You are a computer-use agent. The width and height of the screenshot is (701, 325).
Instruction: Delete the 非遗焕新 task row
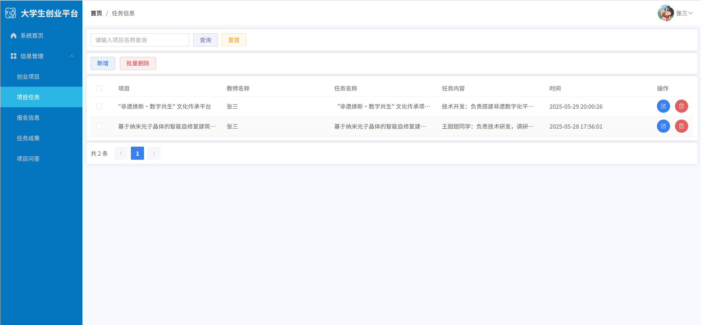point(681,106)
